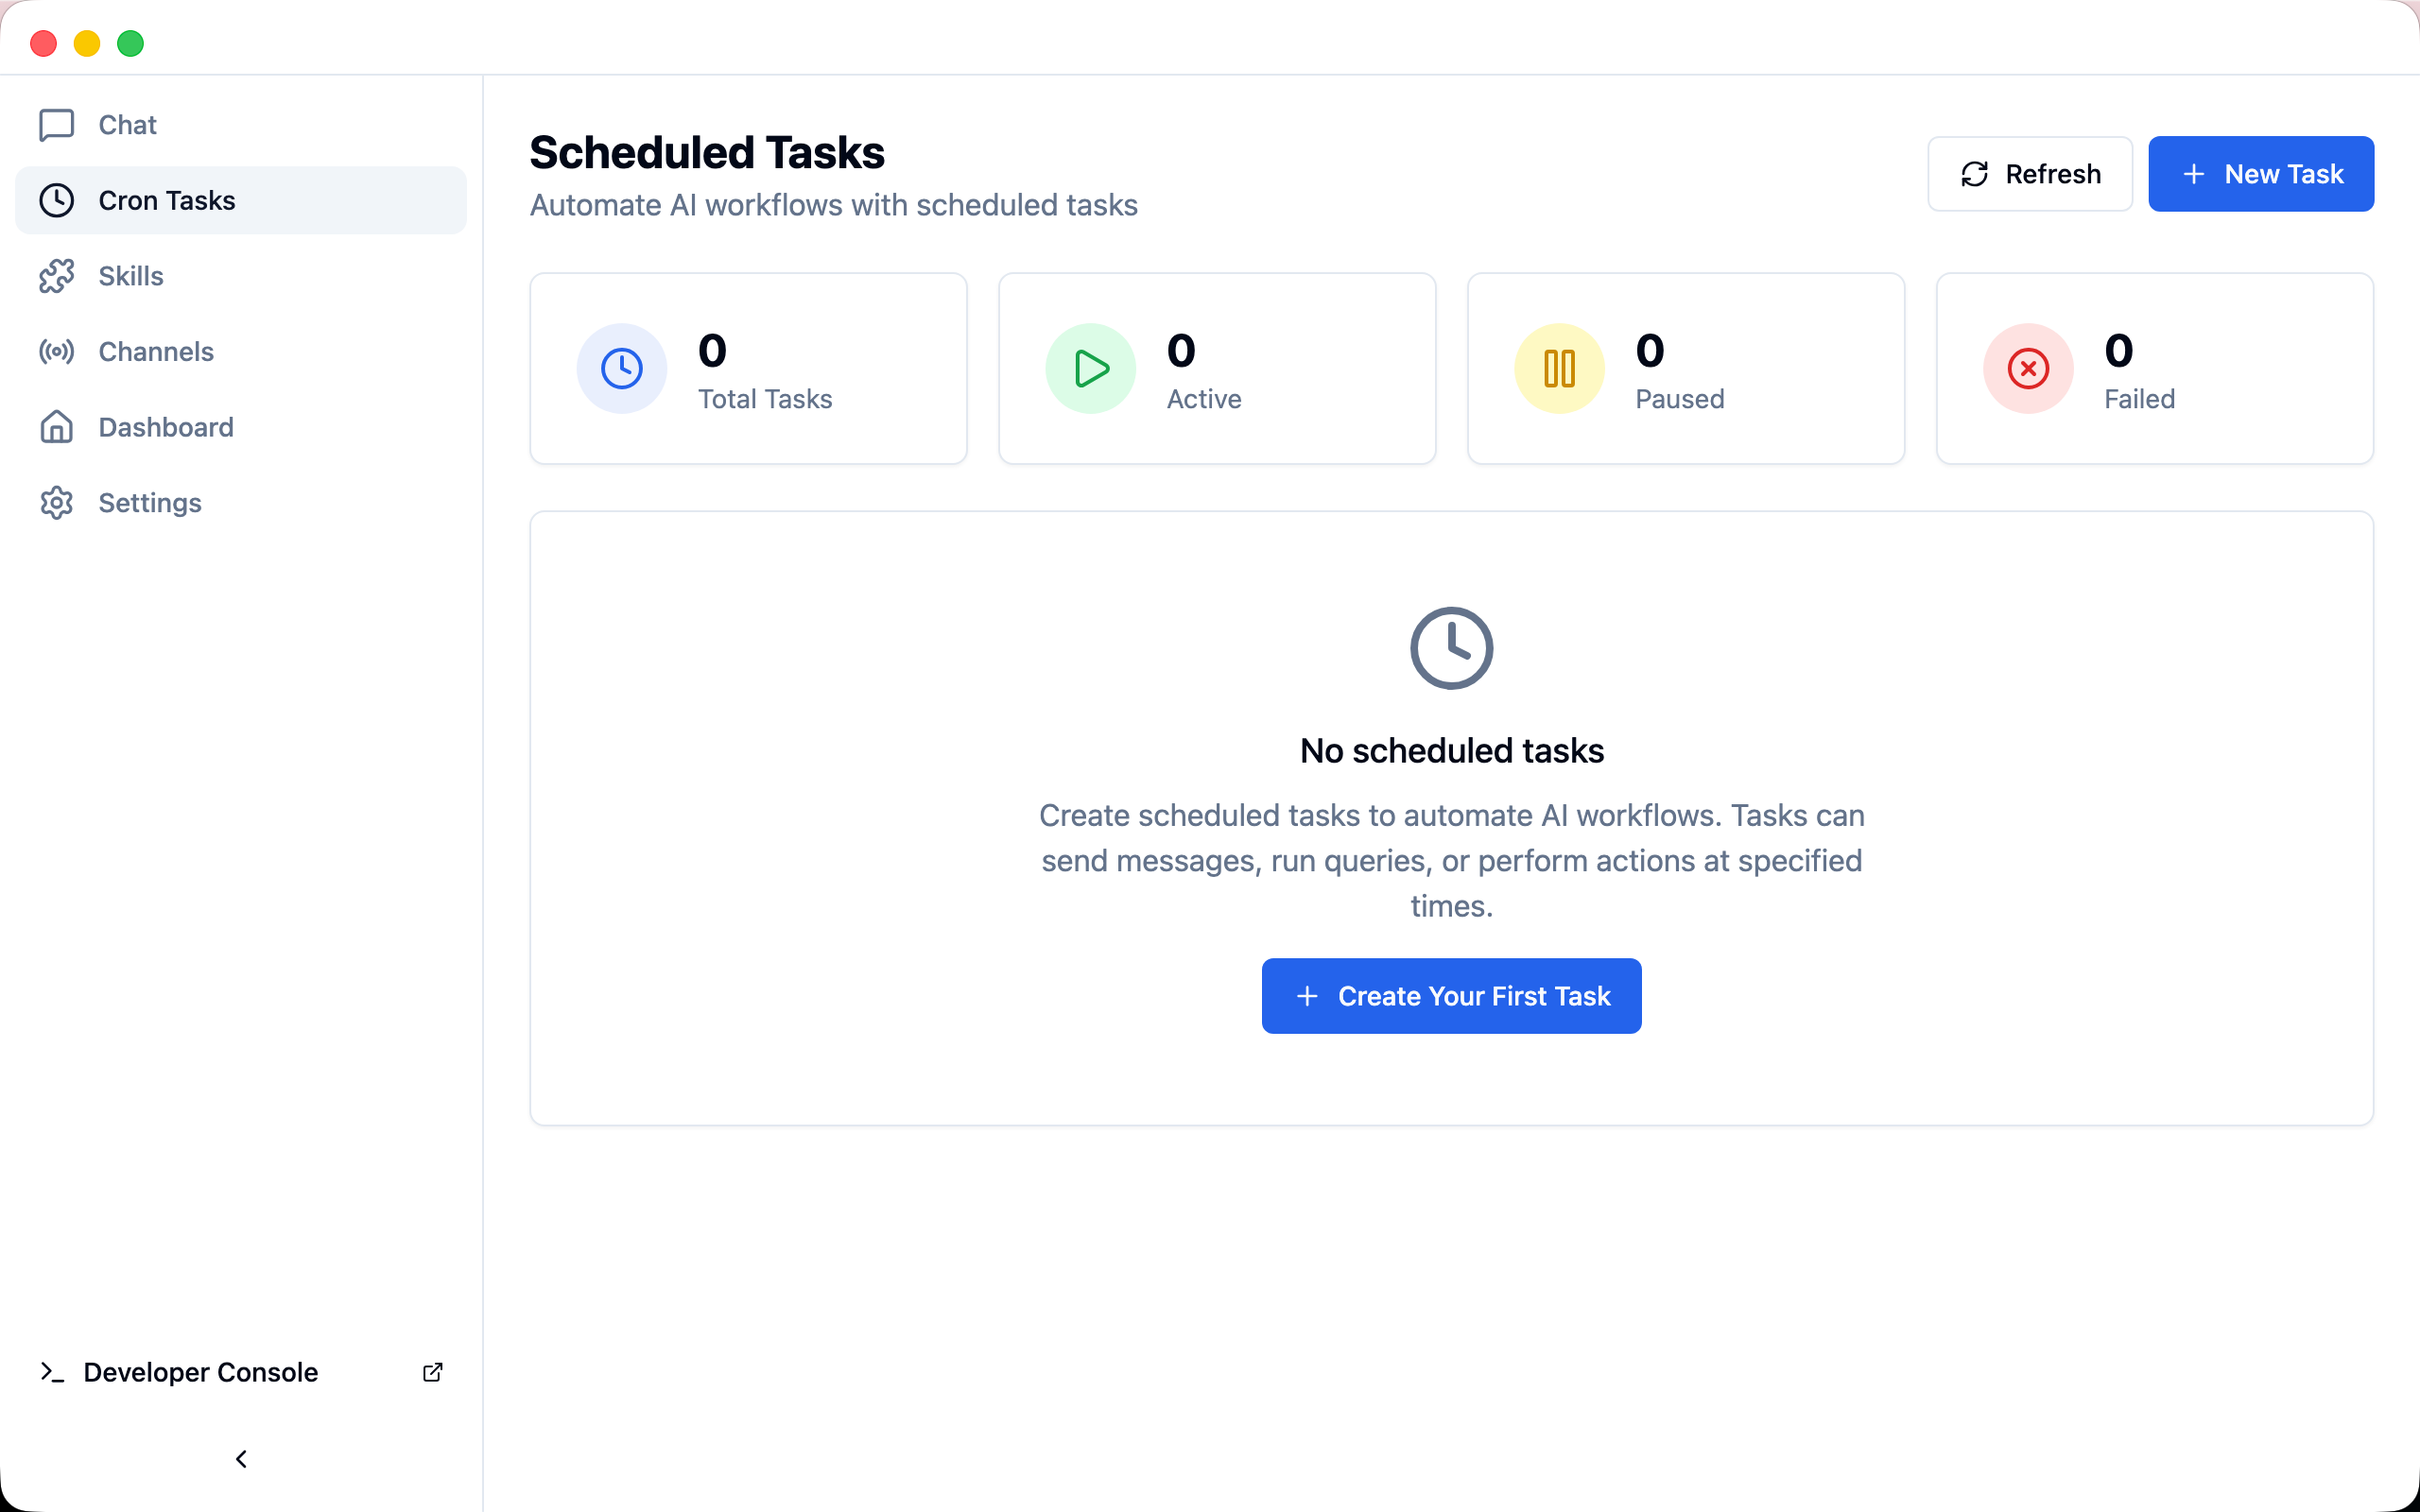Select the Failed stats card

(x=2154, y=368)
